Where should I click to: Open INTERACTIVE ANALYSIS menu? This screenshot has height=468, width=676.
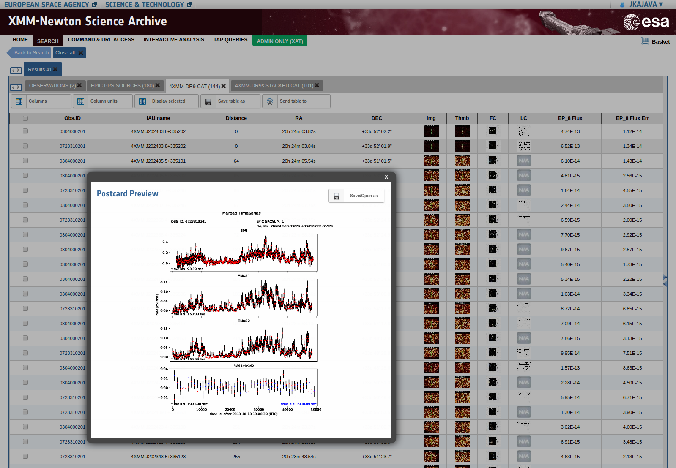(x=174, y=40)
